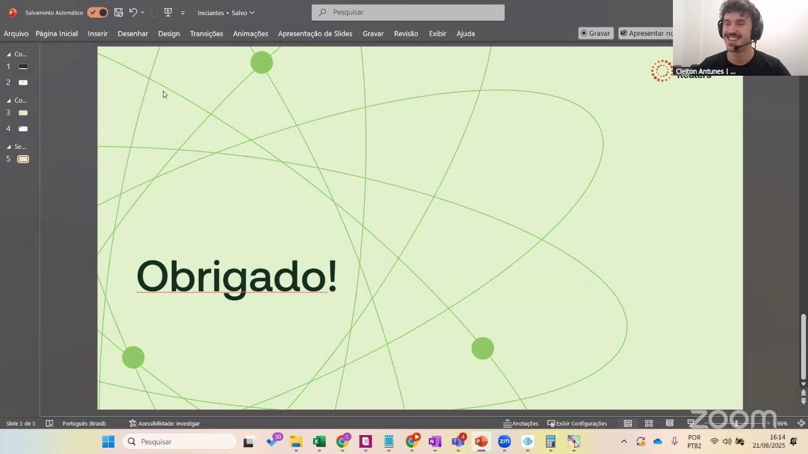Open the Windows Start menu
808x454 pixels.
pyautogui.click(x=109, y=441)
